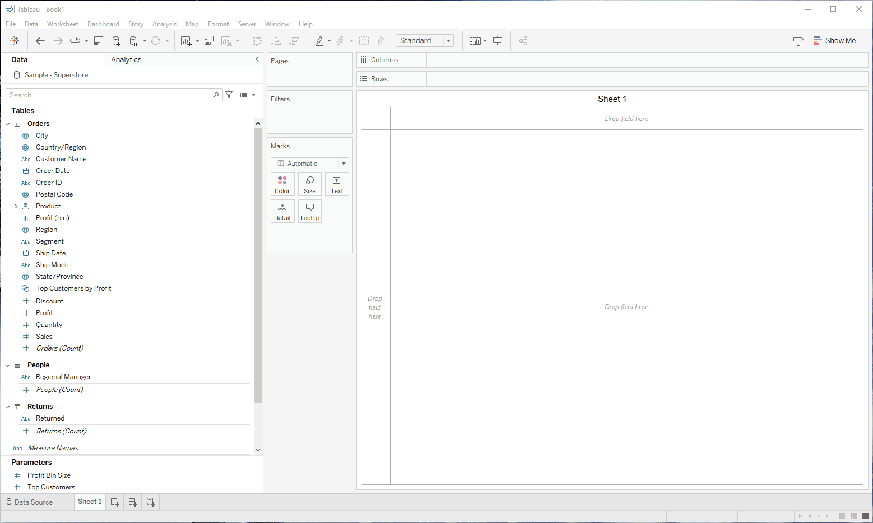Open the Analysis menu

(x=164, y=24)
